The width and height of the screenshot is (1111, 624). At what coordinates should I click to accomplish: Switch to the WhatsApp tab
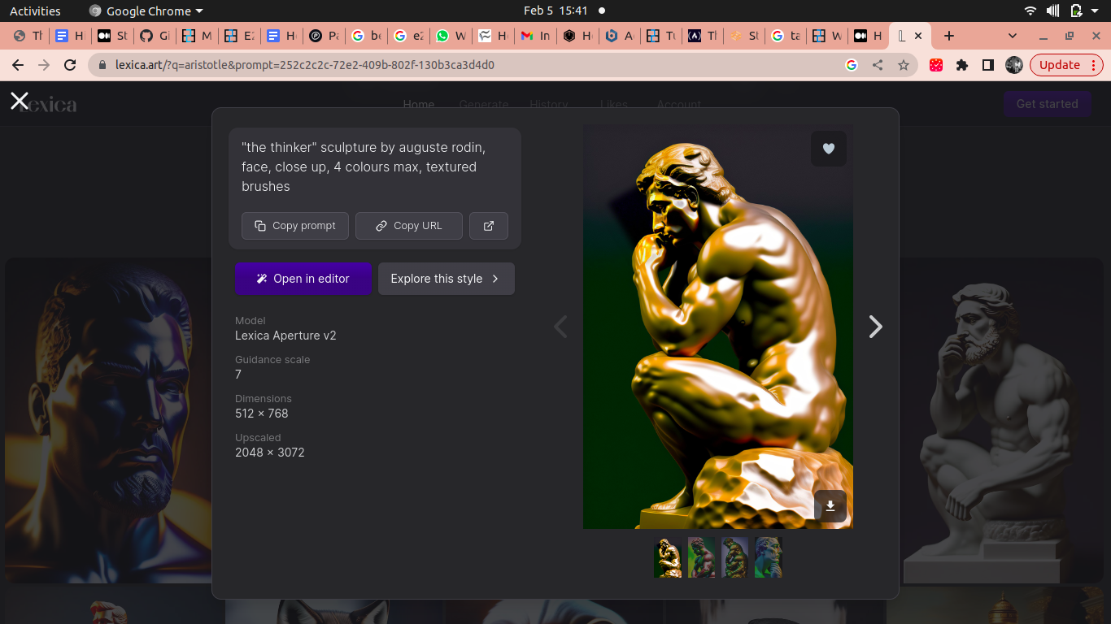tap(450, 36)
